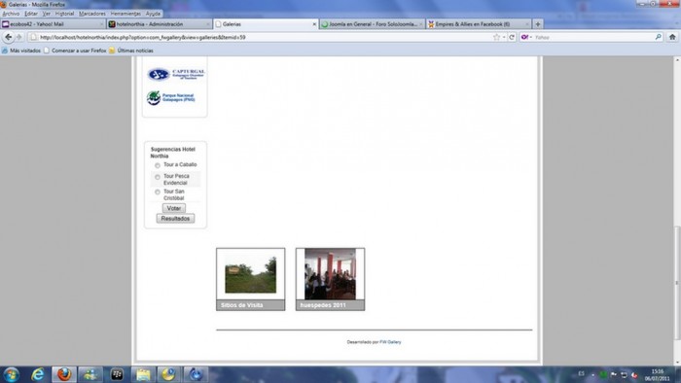
Task: Open the Herramientas menu
Action: click(x=125, y=14)
